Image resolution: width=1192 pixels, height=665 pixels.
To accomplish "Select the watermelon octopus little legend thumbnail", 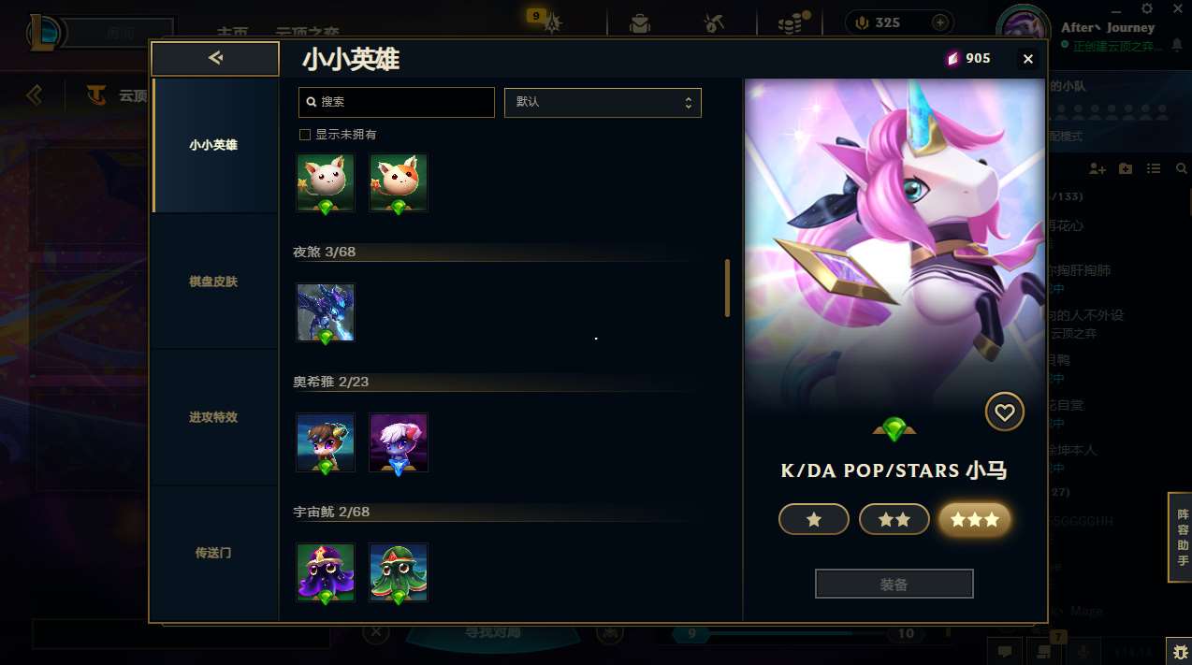I will (x=399, y=572).
